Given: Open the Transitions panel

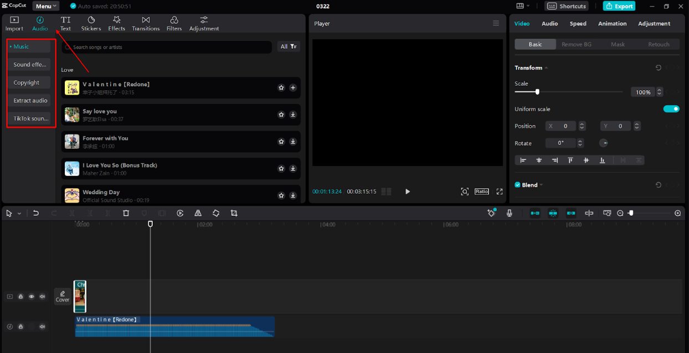Looking at the screenshot, I should point(146,23).
